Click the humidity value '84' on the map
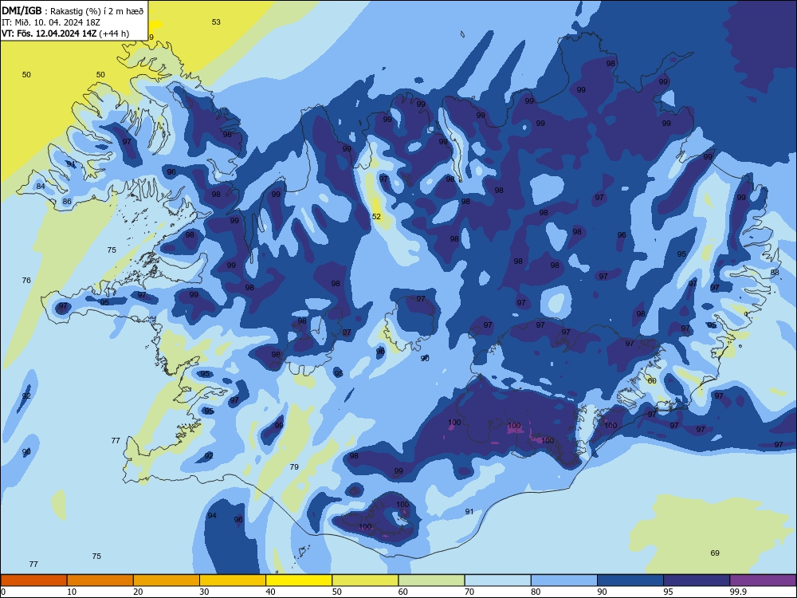 (x=41, y=186)
